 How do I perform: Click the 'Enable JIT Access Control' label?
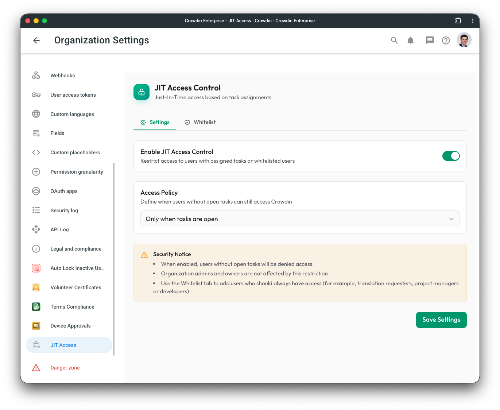point(177,152)
